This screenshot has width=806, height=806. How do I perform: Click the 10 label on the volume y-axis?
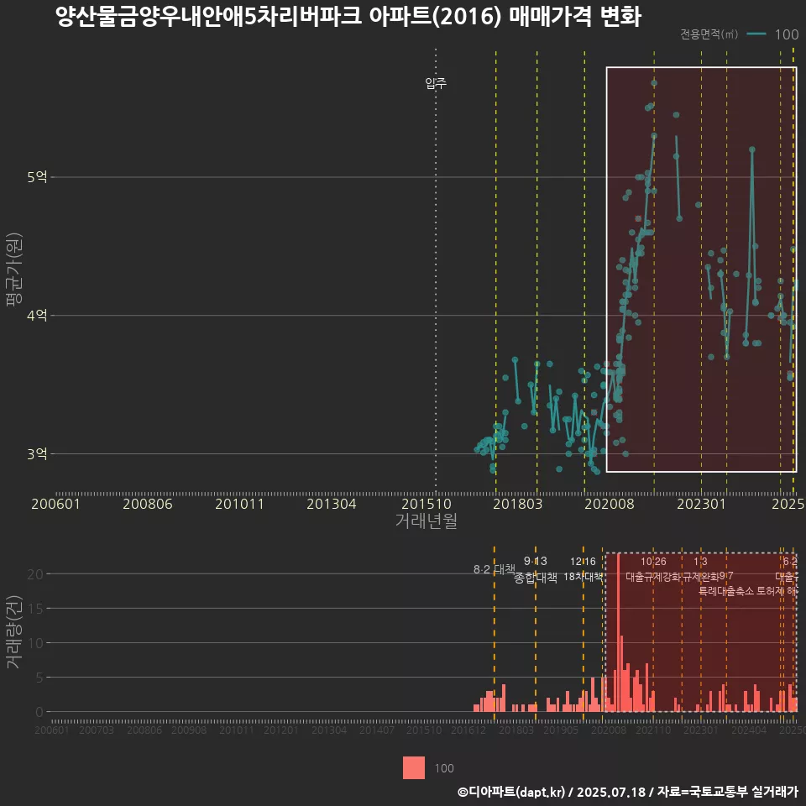[35, 643]
